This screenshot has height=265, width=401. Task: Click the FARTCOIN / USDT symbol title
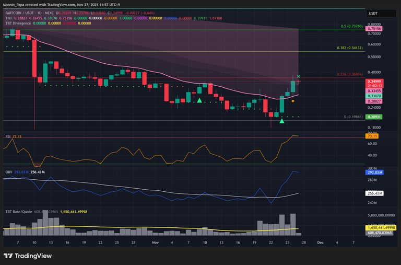click(22, 13)
